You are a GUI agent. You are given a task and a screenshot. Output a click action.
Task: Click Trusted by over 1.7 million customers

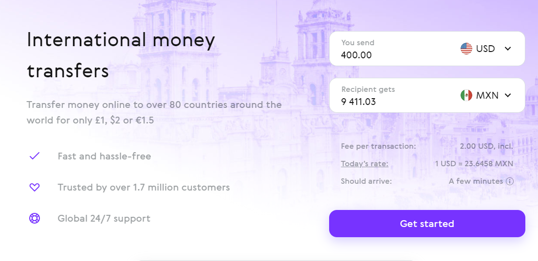pos(144,187)
